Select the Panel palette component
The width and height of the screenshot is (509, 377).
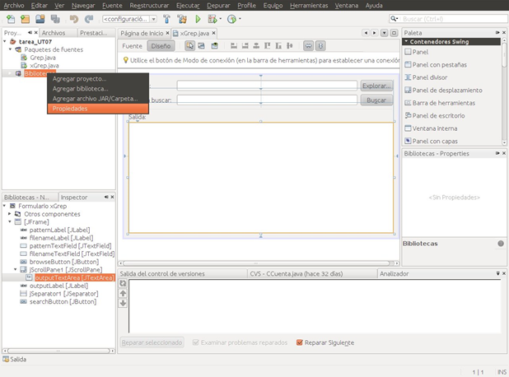[417, 52]
